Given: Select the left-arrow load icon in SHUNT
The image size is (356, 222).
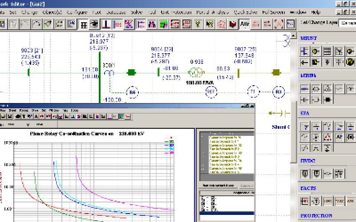Looking at the screenshot, I should (x=304, y=62).
